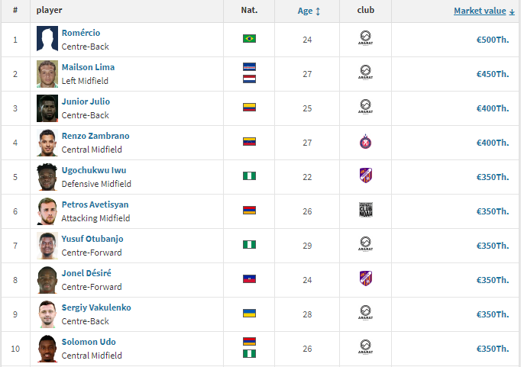Click the Ararat club crest in Romércio's row
Screen dimensions: 521x367
coord(365,38)
